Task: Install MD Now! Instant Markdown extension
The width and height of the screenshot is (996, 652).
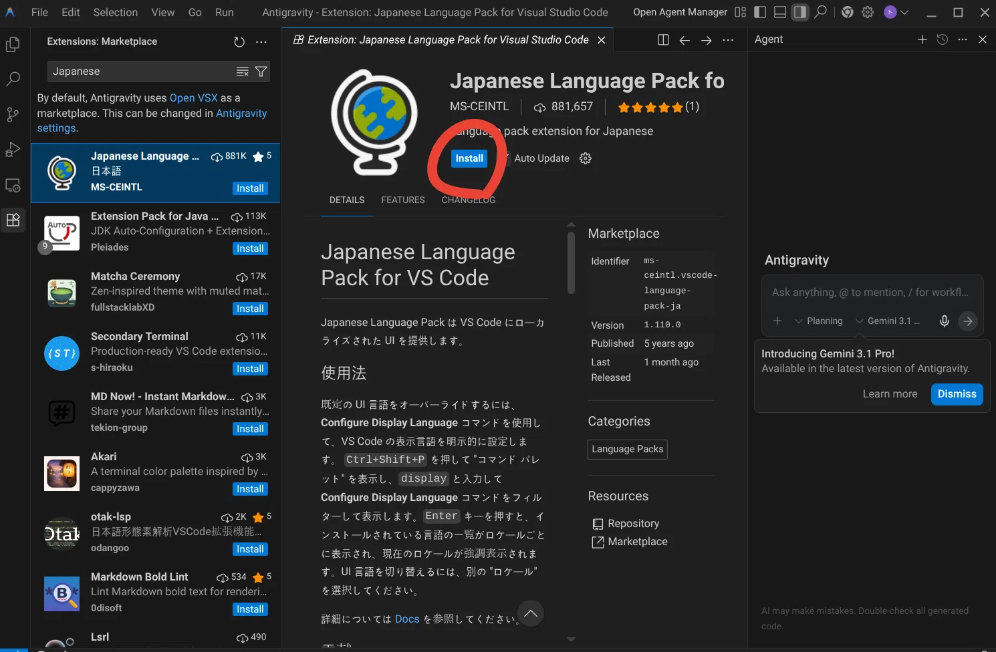Action: pyautogui.click(x=250, y=429)
